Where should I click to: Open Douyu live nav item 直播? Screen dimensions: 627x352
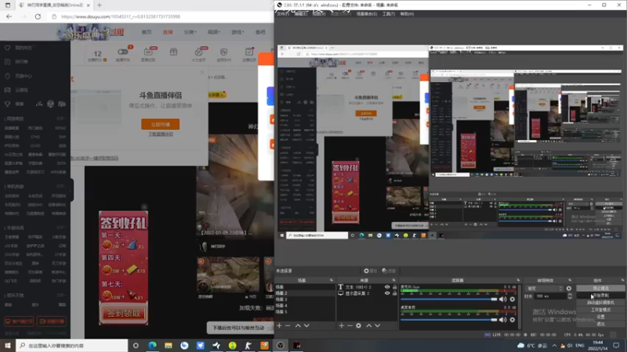click(168, 32)
